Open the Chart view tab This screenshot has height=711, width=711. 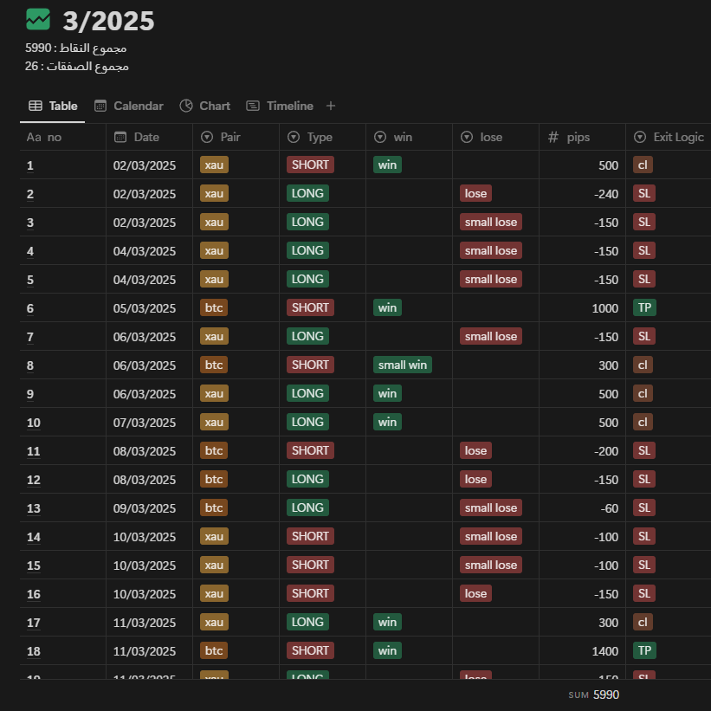(x=205, y=106)
